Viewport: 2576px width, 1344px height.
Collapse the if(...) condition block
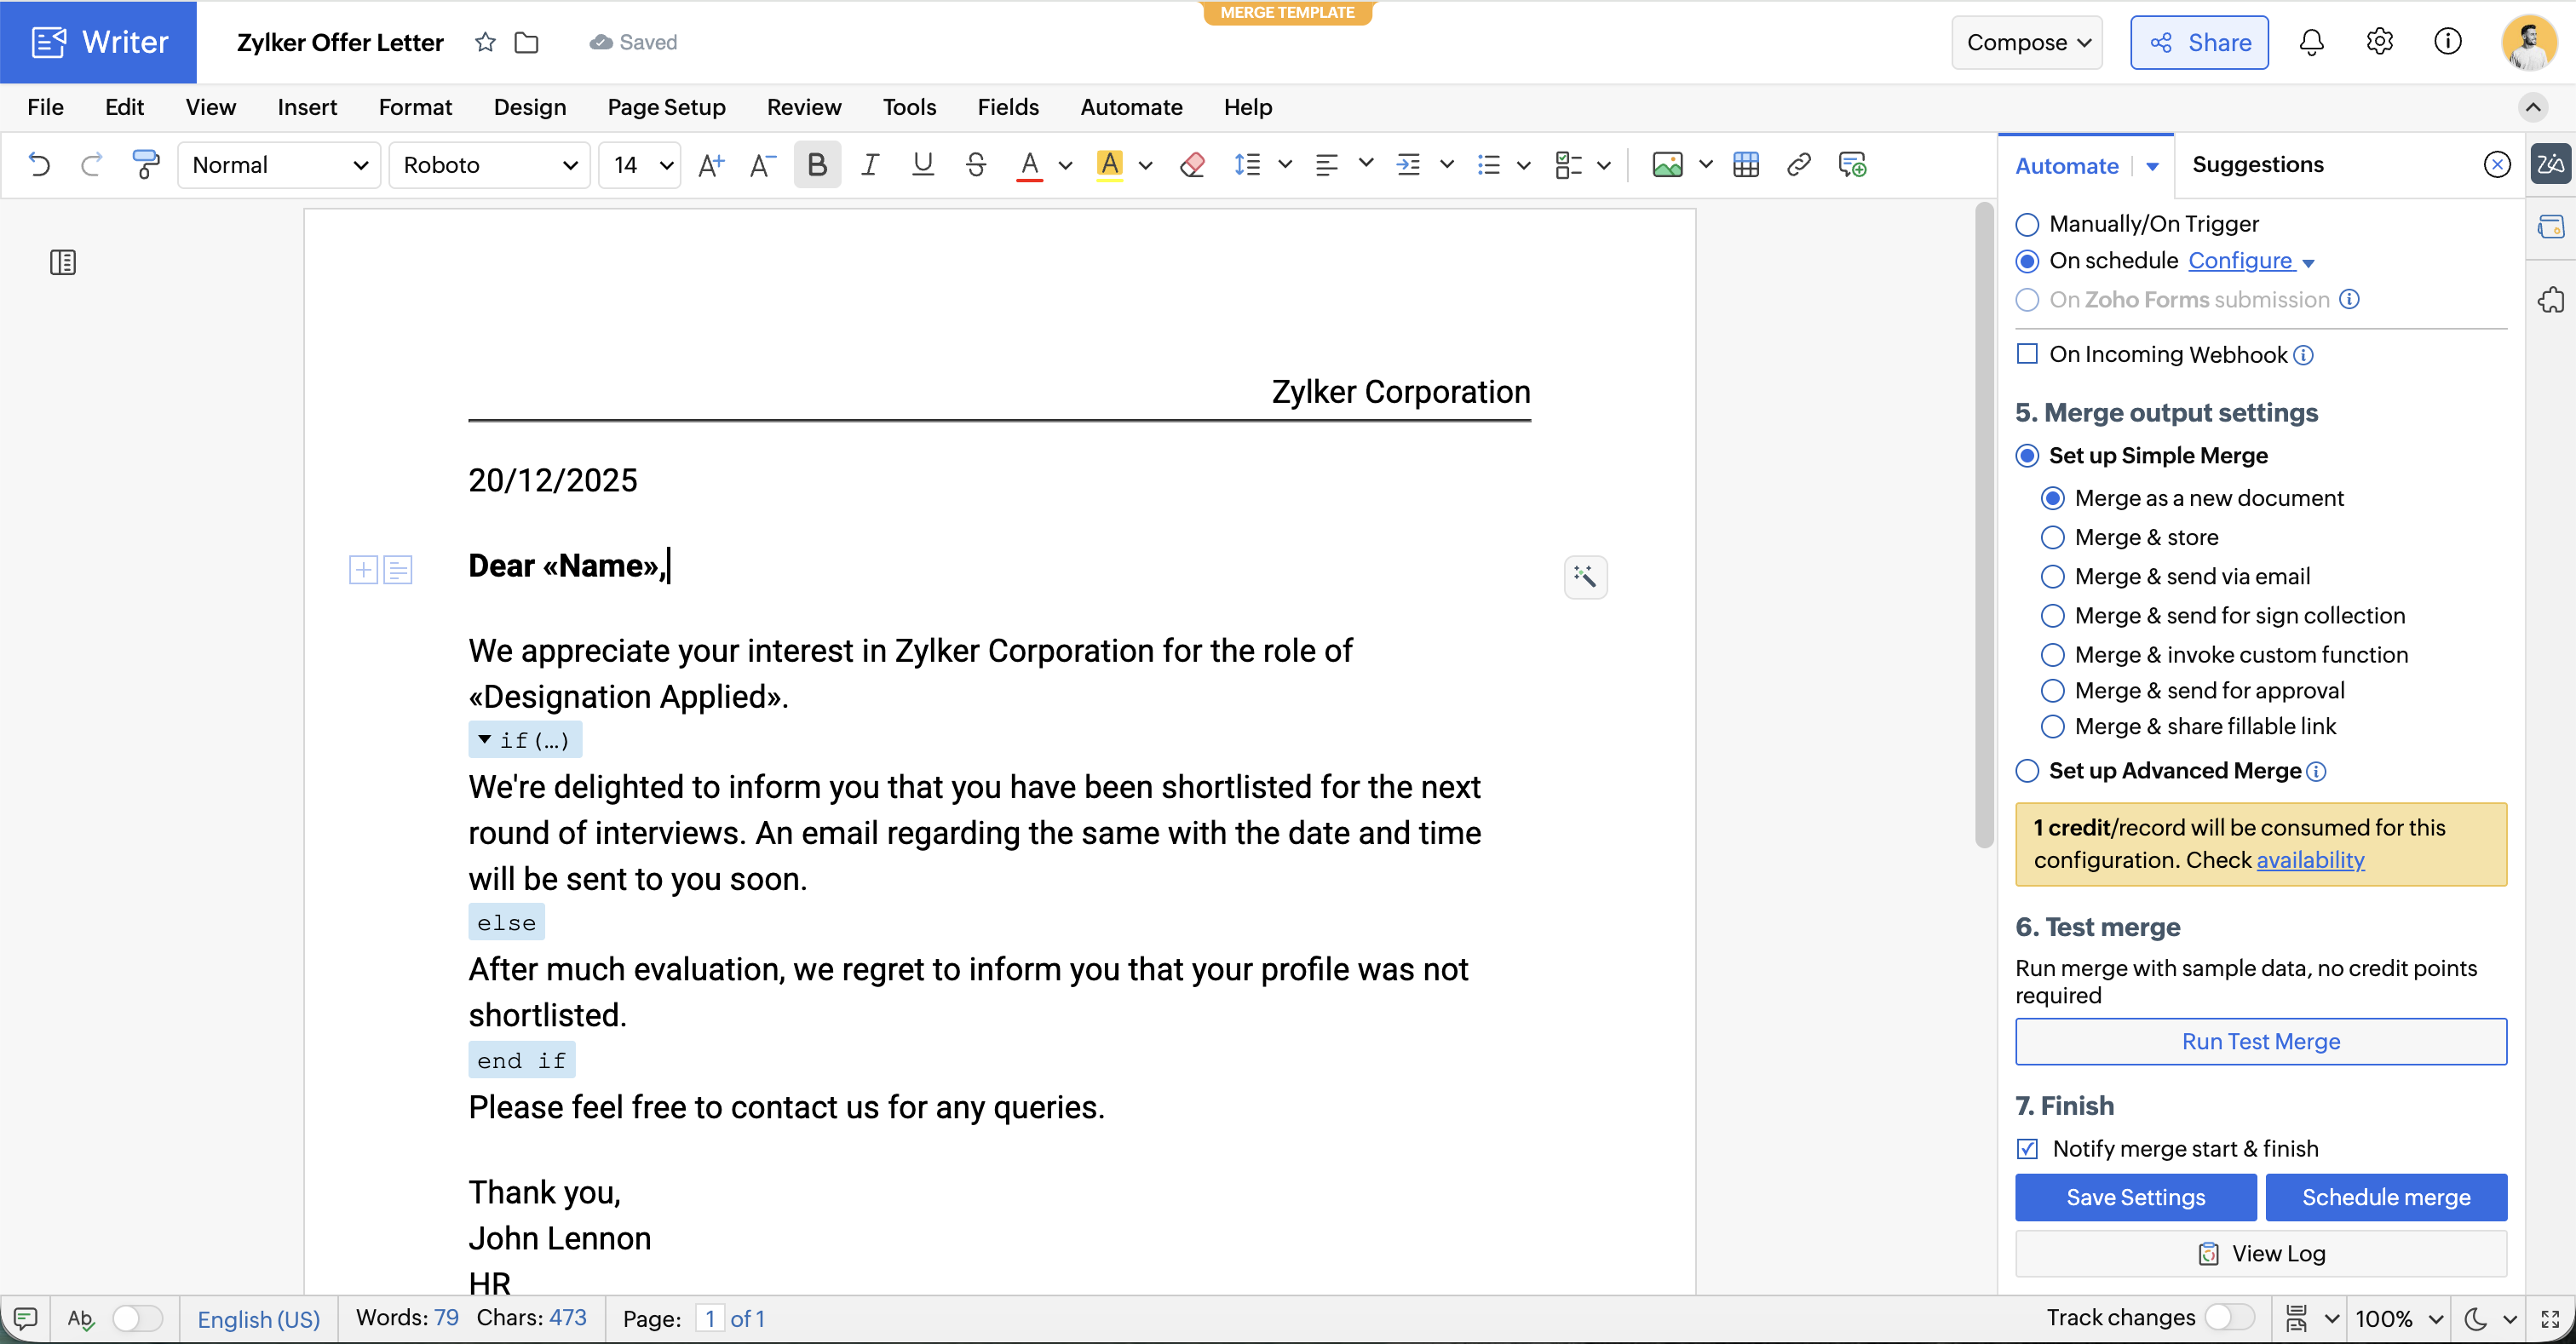pos(484,740)
